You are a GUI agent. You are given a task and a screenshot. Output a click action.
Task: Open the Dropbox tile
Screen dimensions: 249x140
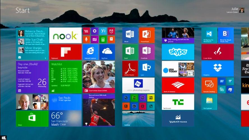(218, 69)
